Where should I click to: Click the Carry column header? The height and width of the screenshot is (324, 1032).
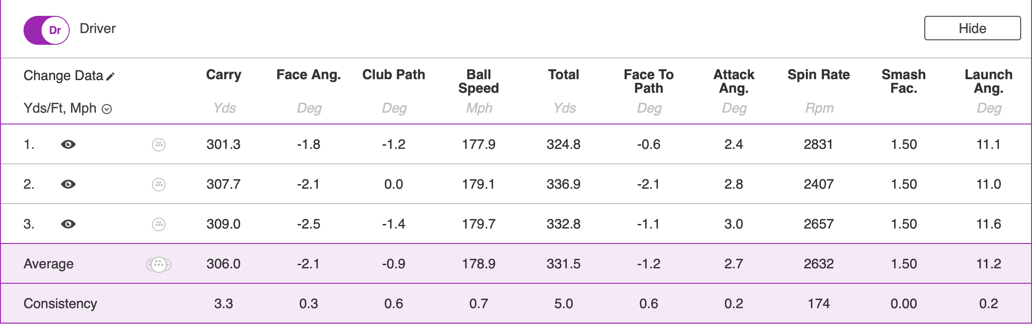[x=223, y=75]
